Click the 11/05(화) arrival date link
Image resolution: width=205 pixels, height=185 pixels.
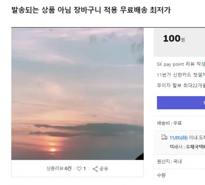click(x=178, y=138)
